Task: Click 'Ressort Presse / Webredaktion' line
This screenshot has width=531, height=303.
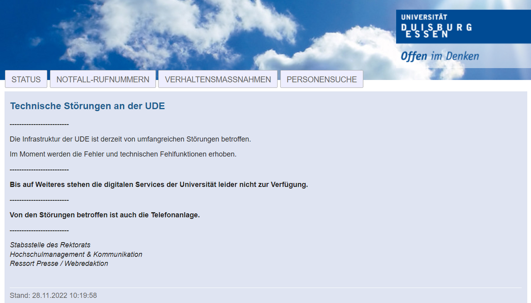Action: click(59, 264)
